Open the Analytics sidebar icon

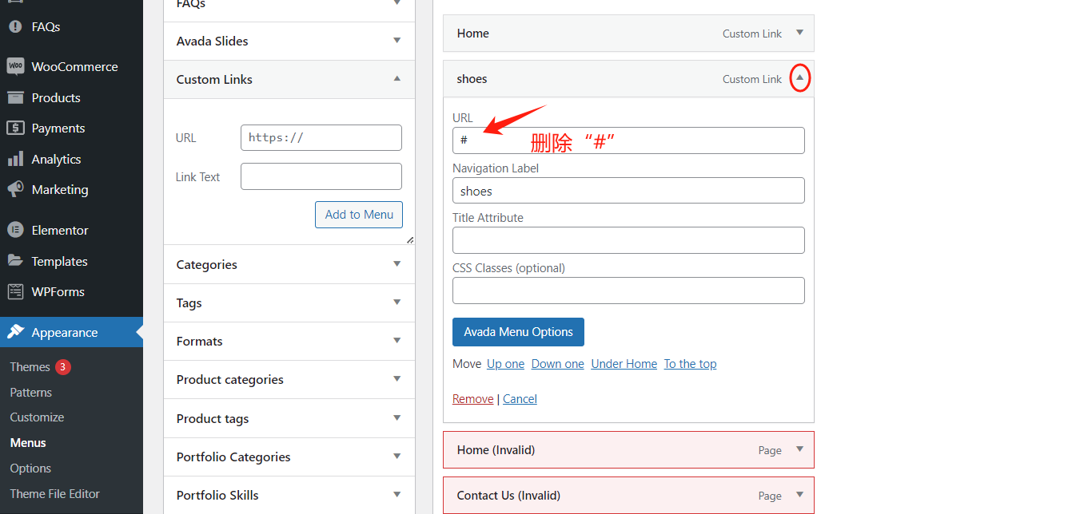(18, 158)
